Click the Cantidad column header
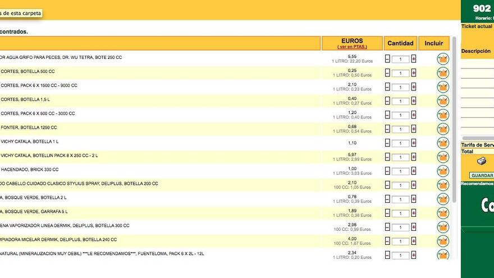 pyautogui.click(x=400, y=43)
